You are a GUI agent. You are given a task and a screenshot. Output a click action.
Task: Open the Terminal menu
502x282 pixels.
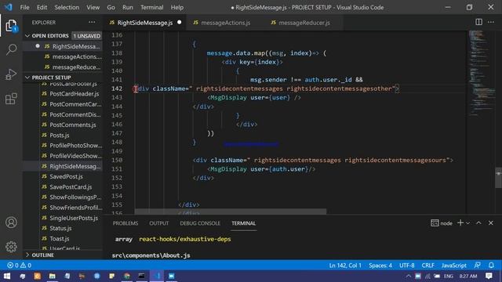(x=151, y=7)
